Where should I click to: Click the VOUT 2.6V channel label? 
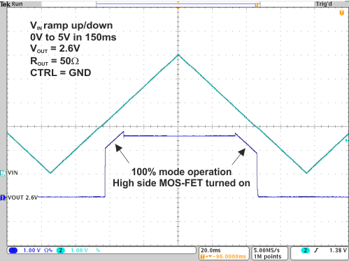click(22, 197)
